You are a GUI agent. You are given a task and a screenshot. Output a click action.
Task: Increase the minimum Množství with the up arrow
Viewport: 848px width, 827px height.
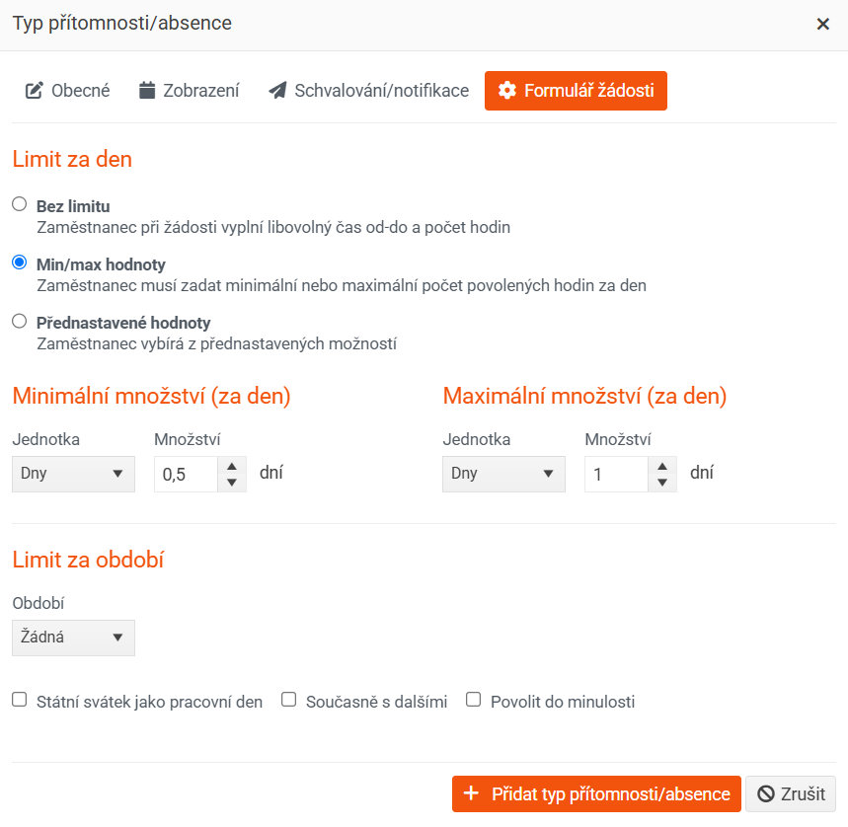(231, 466)
